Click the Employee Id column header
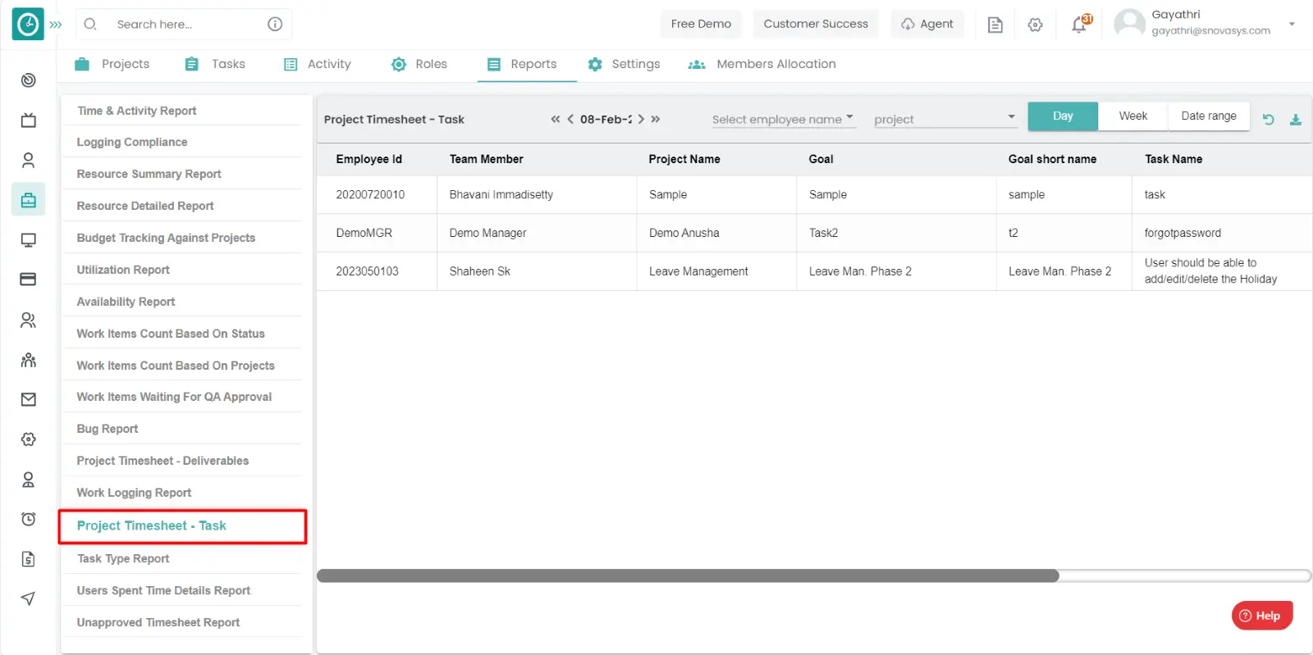 (369, 159)
